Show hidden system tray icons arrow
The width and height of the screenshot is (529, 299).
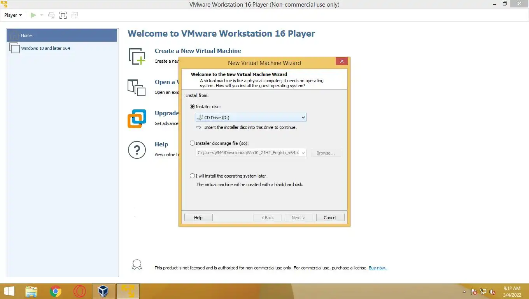click(464, 292)
